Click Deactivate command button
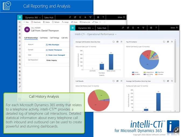The height and width of the screenshot is (137, 183). click(36, 22)
